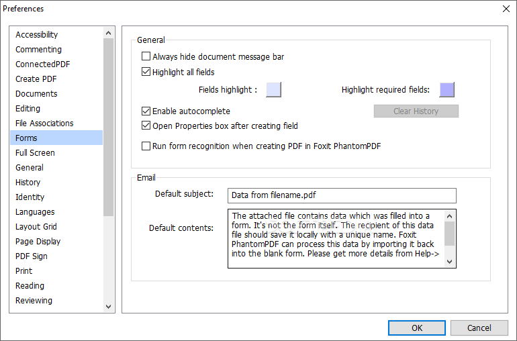
Task: Switch to Full Screen preferences
Action: tap(56, 152)
